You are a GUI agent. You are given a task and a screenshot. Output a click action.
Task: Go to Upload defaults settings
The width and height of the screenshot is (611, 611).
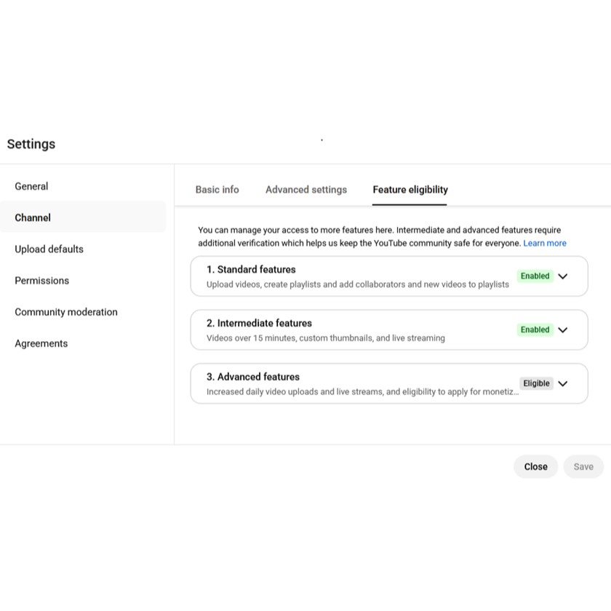[x=49, y=249]
